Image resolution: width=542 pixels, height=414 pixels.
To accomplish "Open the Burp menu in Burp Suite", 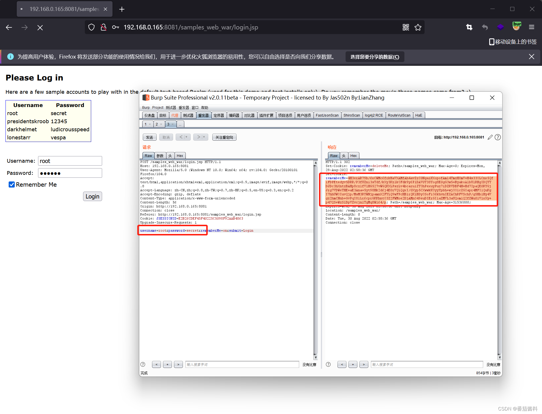I will pyautogui.click(x=146, y=108).
